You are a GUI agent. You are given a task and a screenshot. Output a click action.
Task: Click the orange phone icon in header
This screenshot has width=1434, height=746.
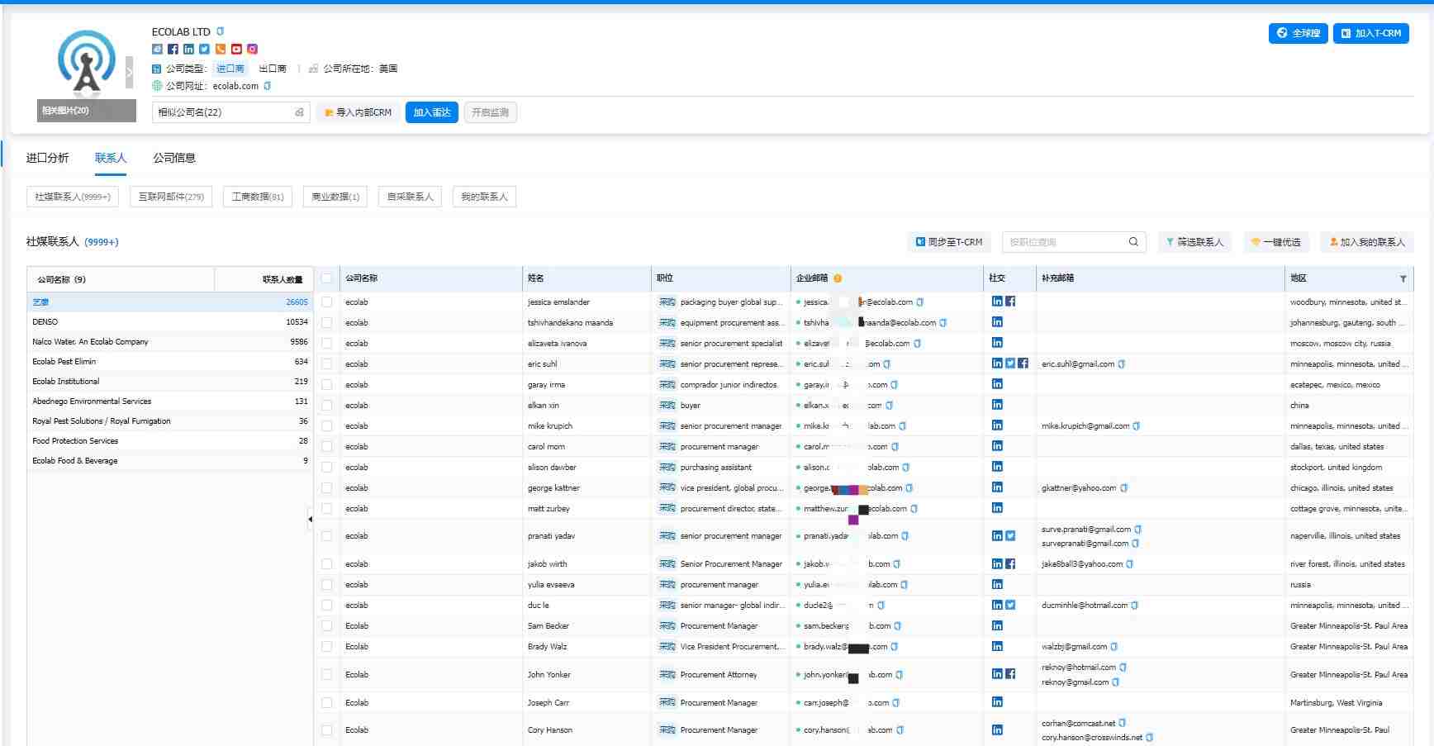pos(220,49)
